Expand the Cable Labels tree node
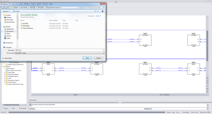Image resolution: width=212 pixels, height=114 pixels. coord(5,73)
